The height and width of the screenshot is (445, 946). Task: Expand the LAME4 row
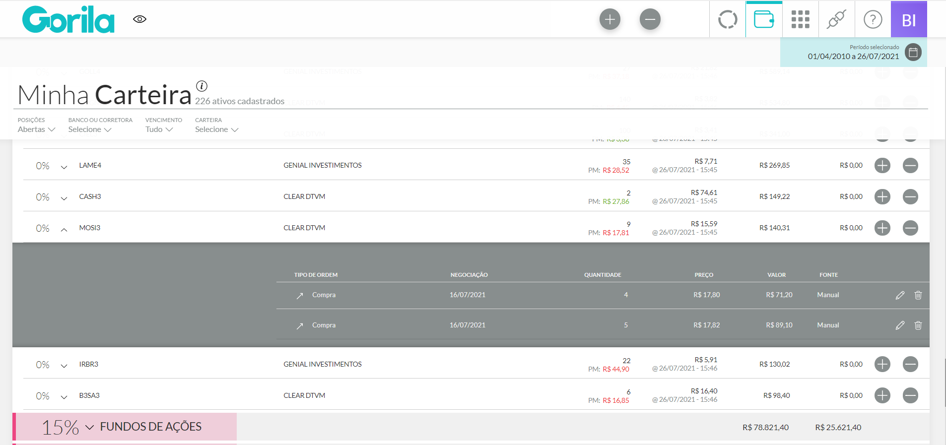(64, 167)
